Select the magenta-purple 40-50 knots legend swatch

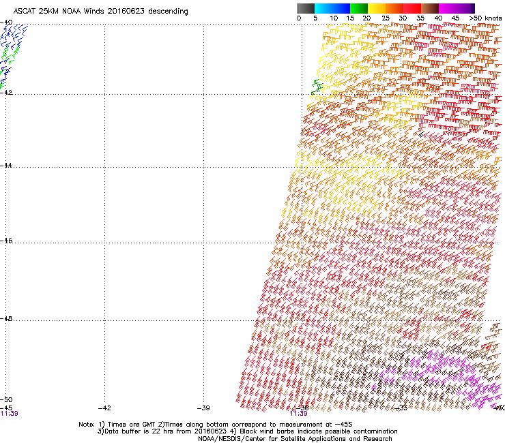pos(457,8)
